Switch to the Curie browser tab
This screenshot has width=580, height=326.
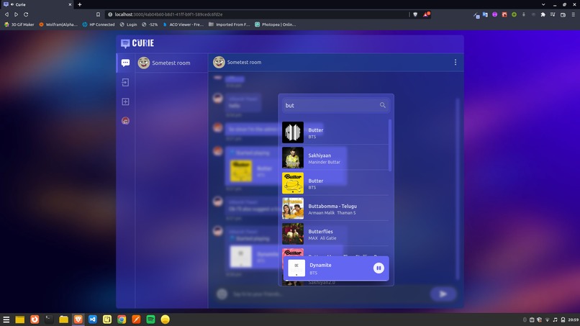37,4
